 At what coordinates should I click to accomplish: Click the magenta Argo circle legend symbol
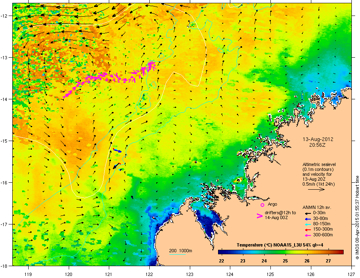click(262, 205)
